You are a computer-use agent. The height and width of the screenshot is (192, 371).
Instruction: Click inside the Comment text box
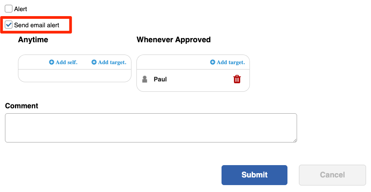[151, 128]
